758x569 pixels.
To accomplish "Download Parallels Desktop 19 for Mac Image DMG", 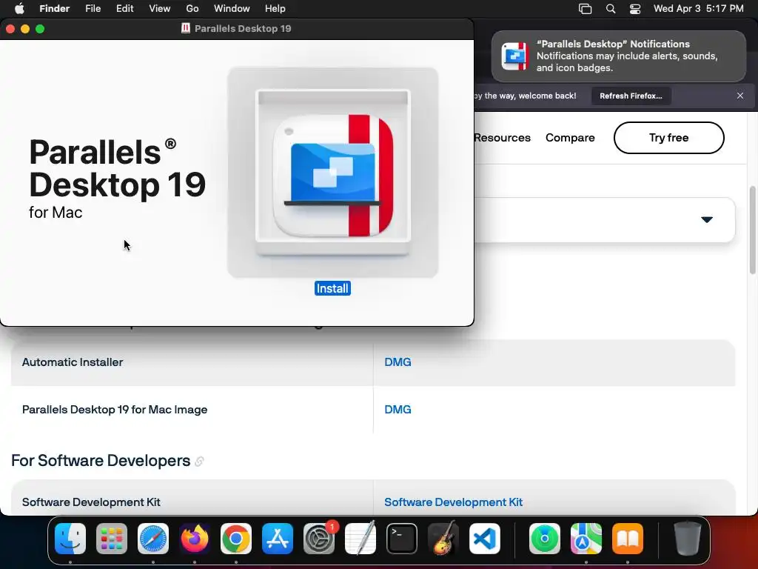I will pos(398,409).
